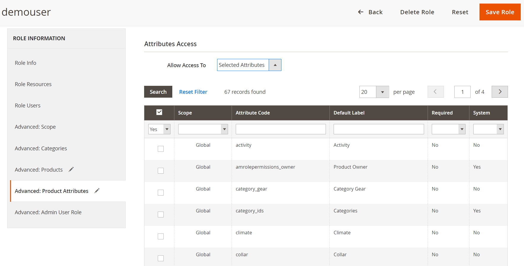524x266 pixels.
Task: Click the 'Product Owner' label cell
Action: [x=351, y=167]
